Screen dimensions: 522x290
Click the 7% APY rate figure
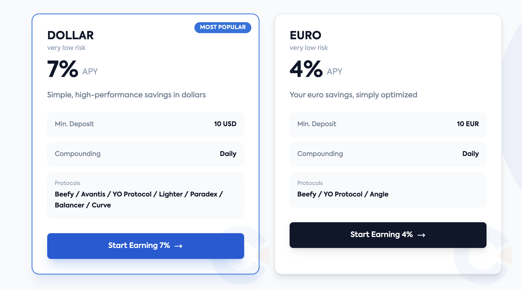click(63, 69)
